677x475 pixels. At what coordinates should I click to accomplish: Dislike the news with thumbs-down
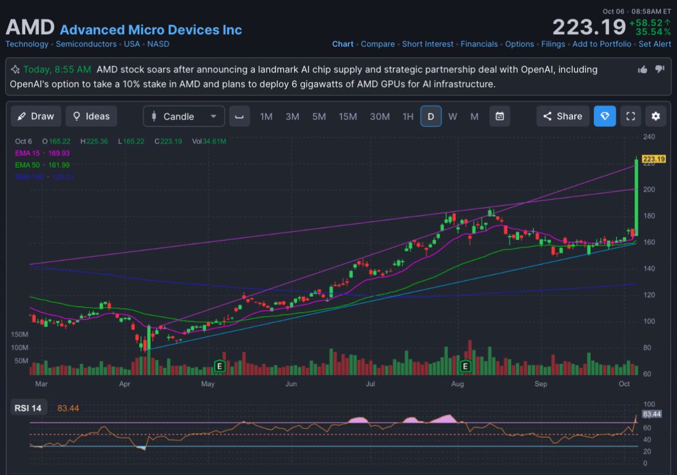click(659, 69)
